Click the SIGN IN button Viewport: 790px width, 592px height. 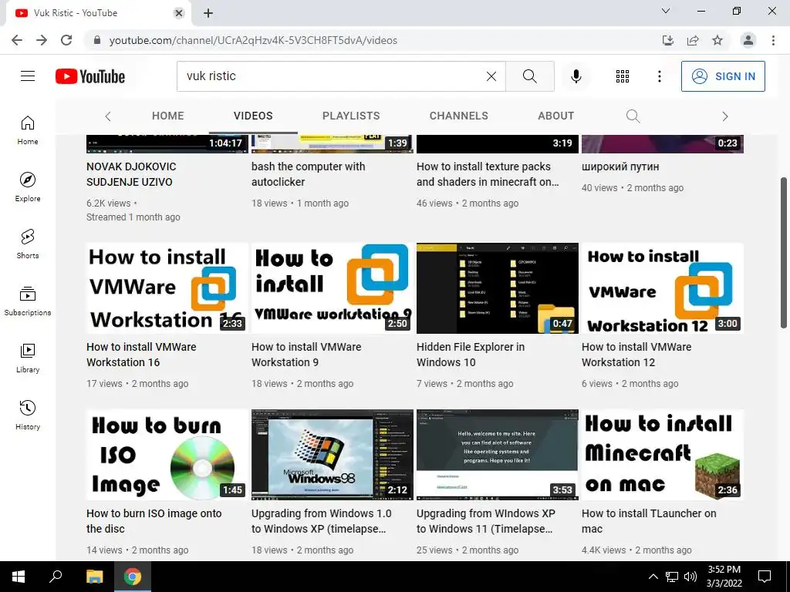coord(722,76)
